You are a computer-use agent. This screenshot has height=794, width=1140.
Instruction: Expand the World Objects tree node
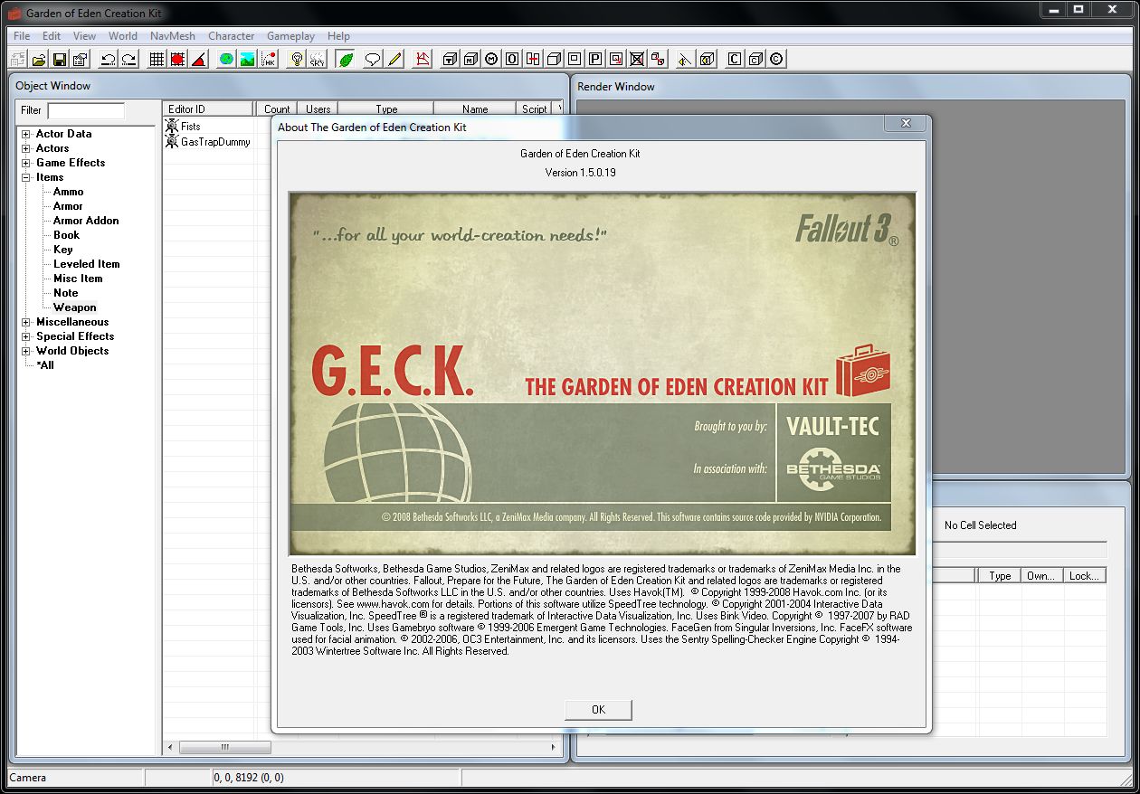(x=26, y=351)
